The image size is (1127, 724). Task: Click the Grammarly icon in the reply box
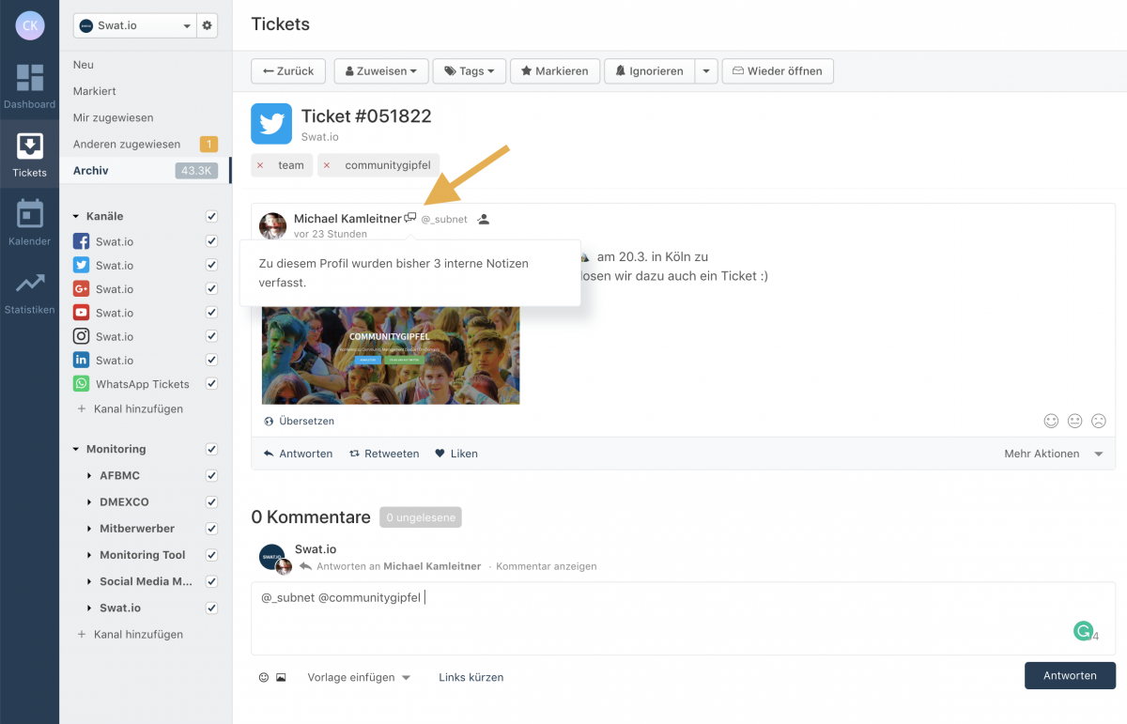point(1084,631)
